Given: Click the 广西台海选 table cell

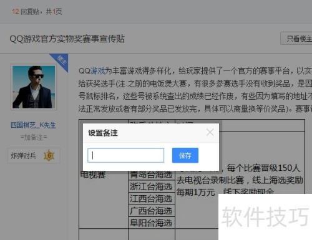Looking at the screenshot, I should [151, 211].
